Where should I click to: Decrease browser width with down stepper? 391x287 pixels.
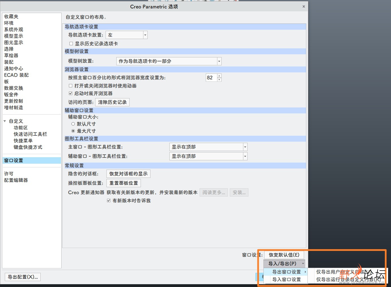[x=219, y=80]
